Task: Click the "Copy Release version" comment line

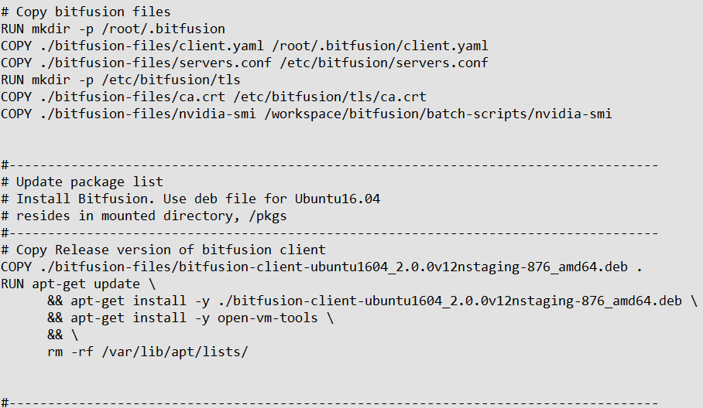Action: [x=163, y=250]
